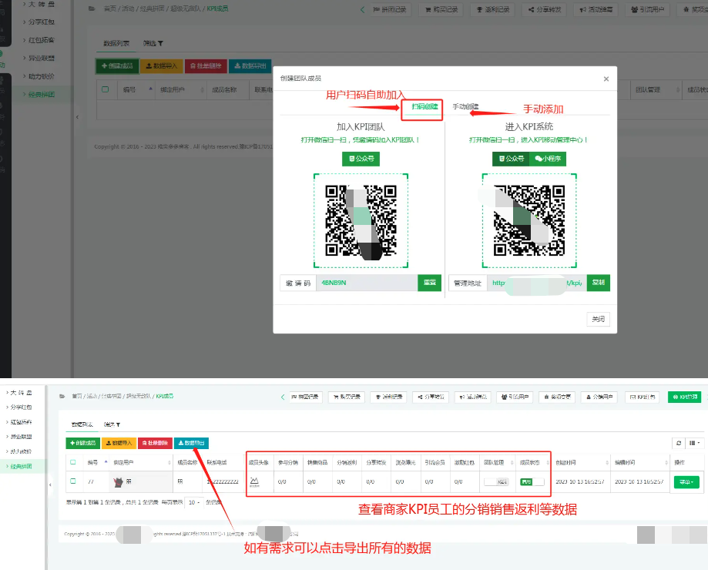Select the 小程序 button in dialog

point(548,159)
